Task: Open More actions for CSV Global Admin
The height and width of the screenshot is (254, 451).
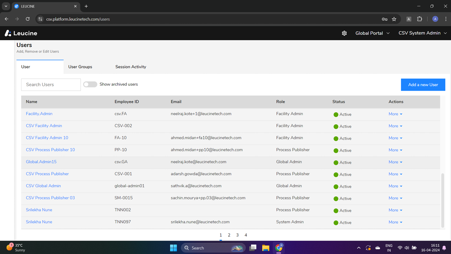Action: (x=395, y=186)
